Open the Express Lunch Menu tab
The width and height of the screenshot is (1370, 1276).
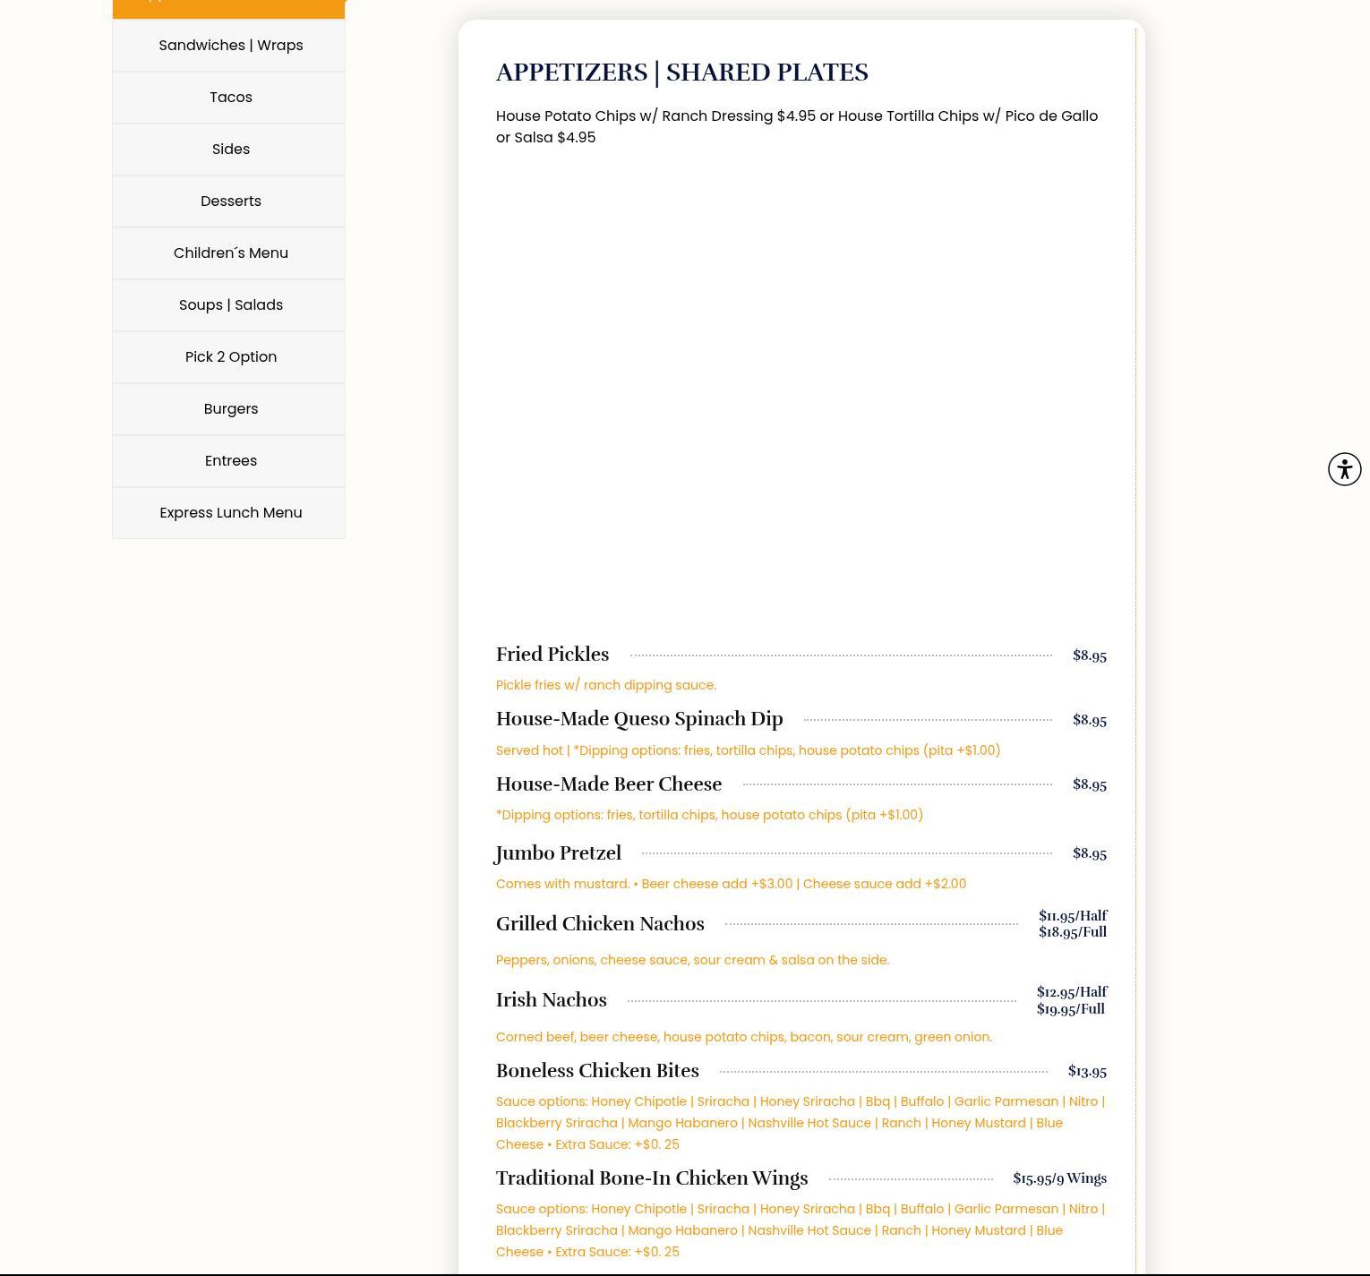click(x=230, y=513)
